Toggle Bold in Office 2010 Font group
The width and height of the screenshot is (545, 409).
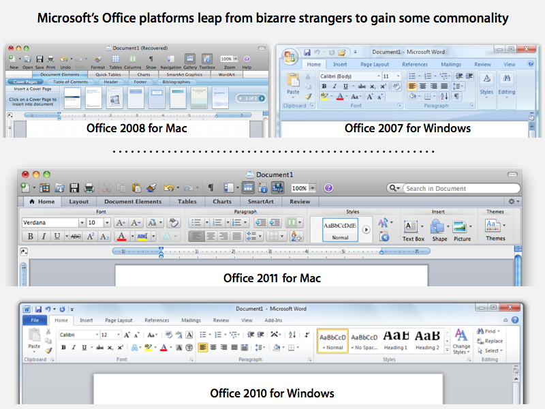[63, 348]
